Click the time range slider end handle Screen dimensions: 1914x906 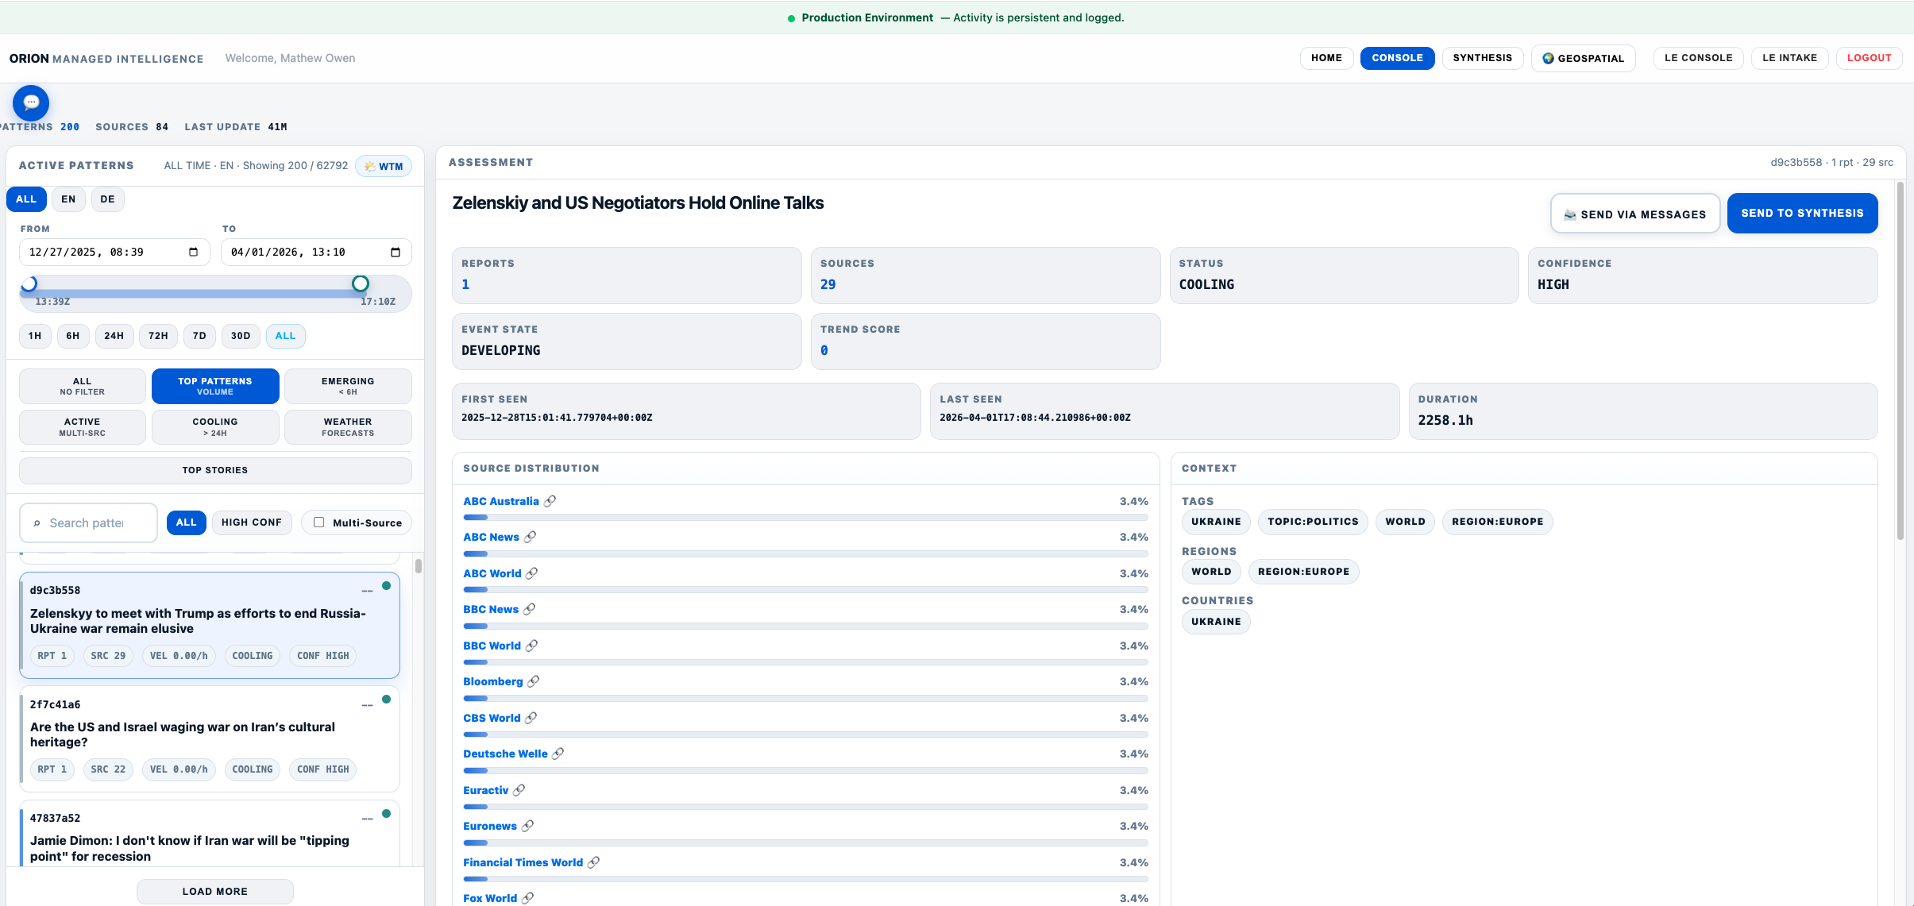360,283
